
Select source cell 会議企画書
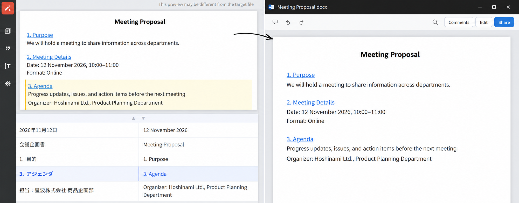pos(77,145)
